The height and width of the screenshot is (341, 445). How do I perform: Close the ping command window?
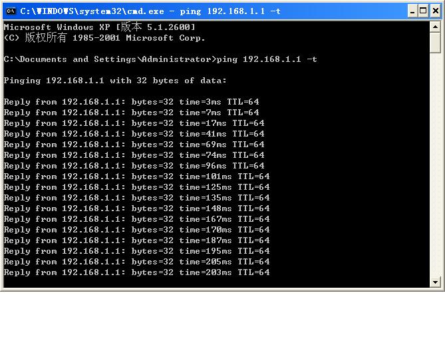click(436, 11)
